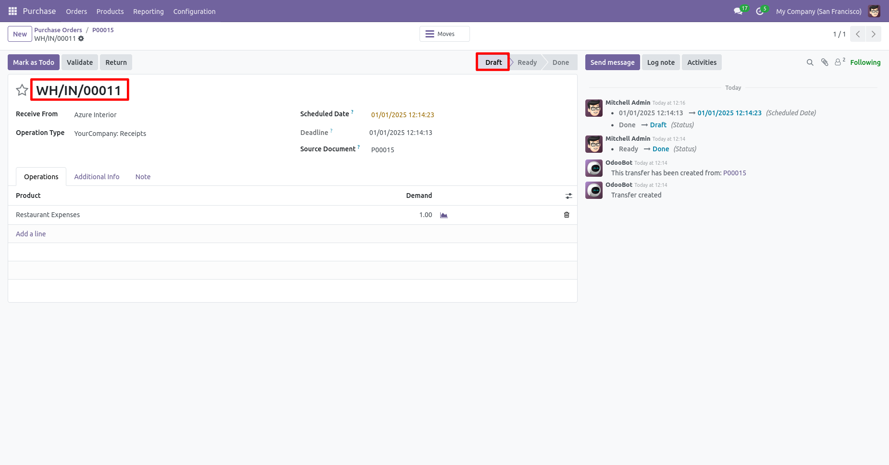Click Send message button
The width and height of the screenshot is (889, 465).
pos(612,62)
